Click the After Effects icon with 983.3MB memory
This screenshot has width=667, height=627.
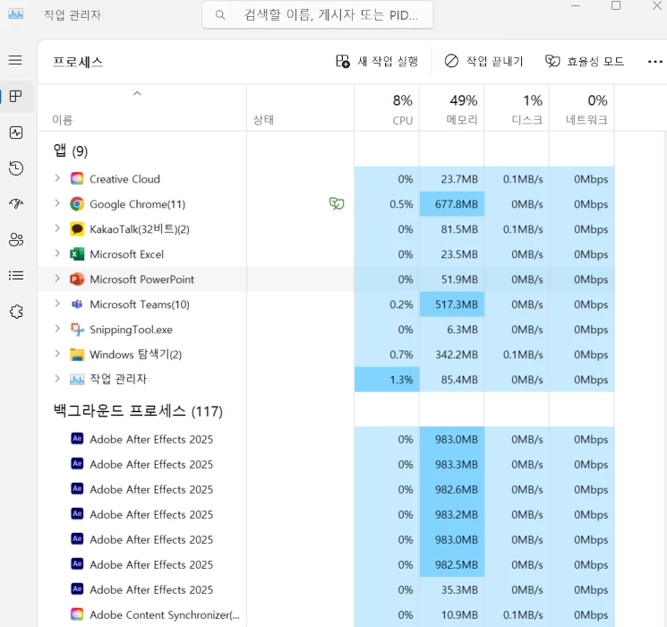pyautogui.click(x=77, y=464)
